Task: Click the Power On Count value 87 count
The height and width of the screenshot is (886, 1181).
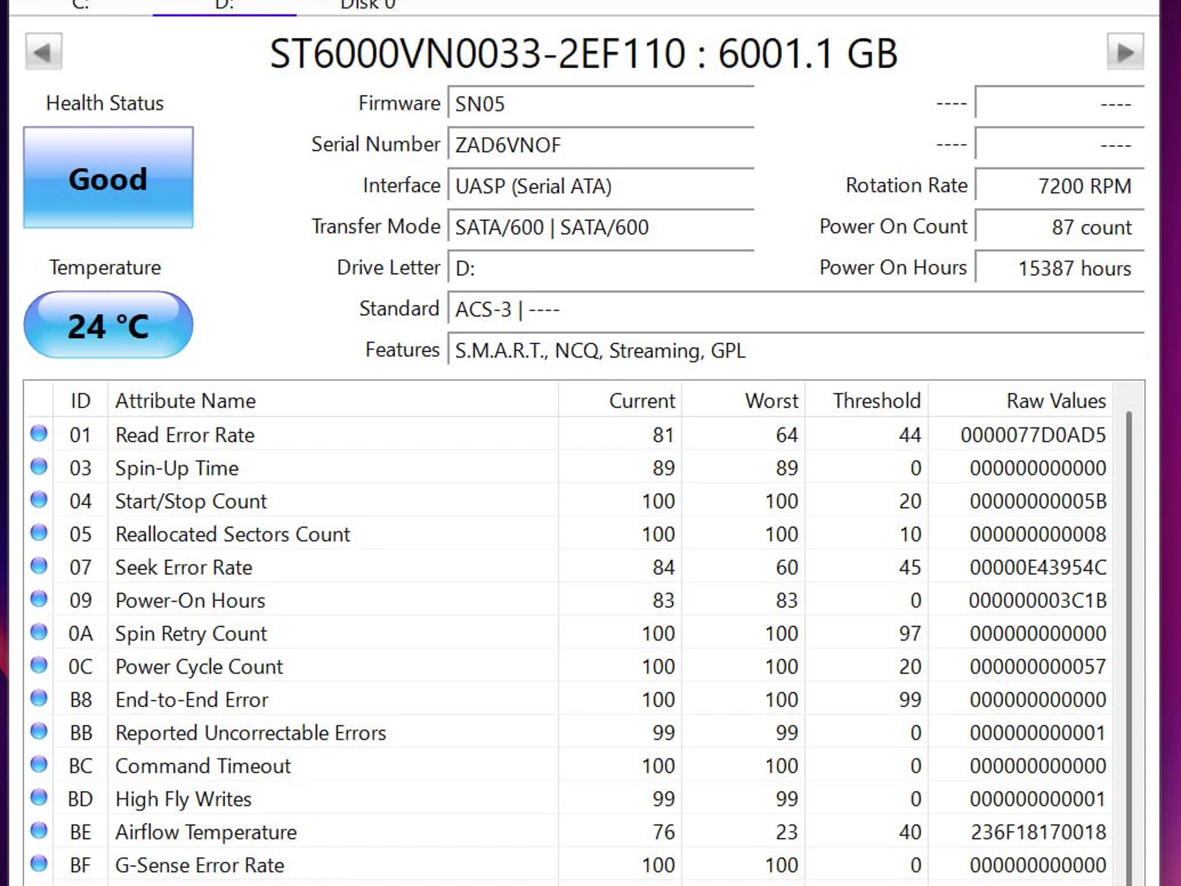Action: pos(1059,227)
